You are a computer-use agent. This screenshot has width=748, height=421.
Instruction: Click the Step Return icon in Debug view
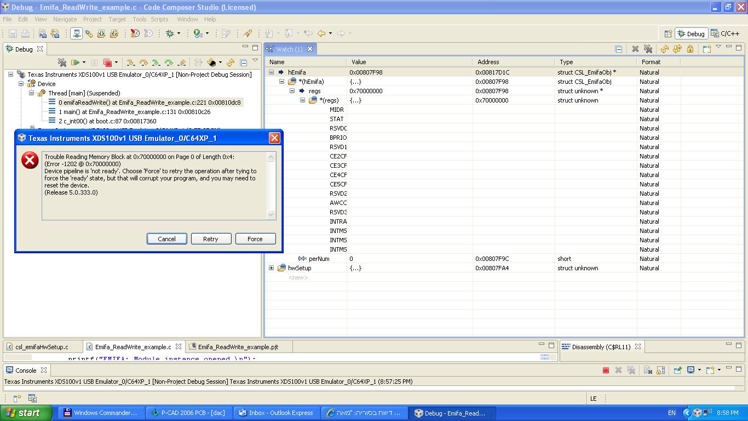182,62
